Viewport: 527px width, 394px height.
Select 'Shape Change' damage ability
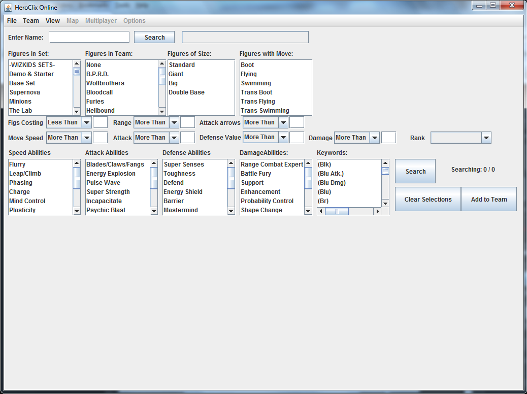(272, 210)
